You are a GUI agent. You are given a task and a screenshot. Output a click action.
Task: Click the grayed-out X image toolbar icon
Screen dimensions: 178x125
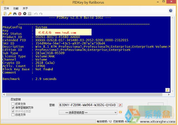pos(30,14)
